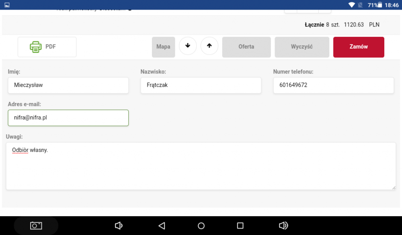
Task: Tap the volume down icon
Action: pos(119,226)
